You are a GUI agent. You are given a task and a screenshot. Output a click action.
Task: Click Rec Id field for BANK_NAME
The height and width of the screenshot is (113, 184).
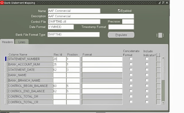pyautogui.click(x=60, y=75)
